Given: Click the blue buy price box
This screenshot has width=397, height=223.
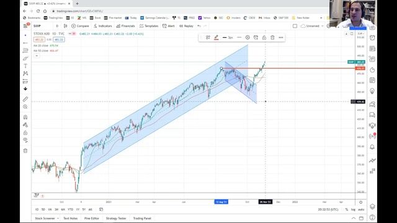Looking at the screenshot, I should [x=59, y=40].
